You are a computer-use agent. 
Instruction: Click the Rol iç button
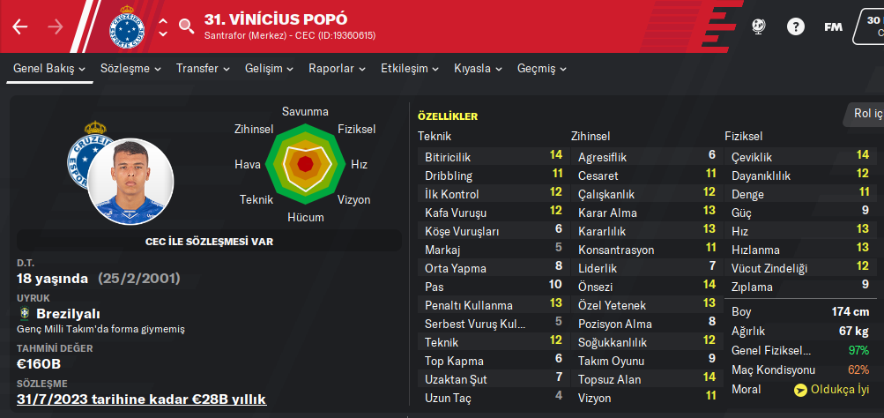pyautogui.click(x=865, y=114)
